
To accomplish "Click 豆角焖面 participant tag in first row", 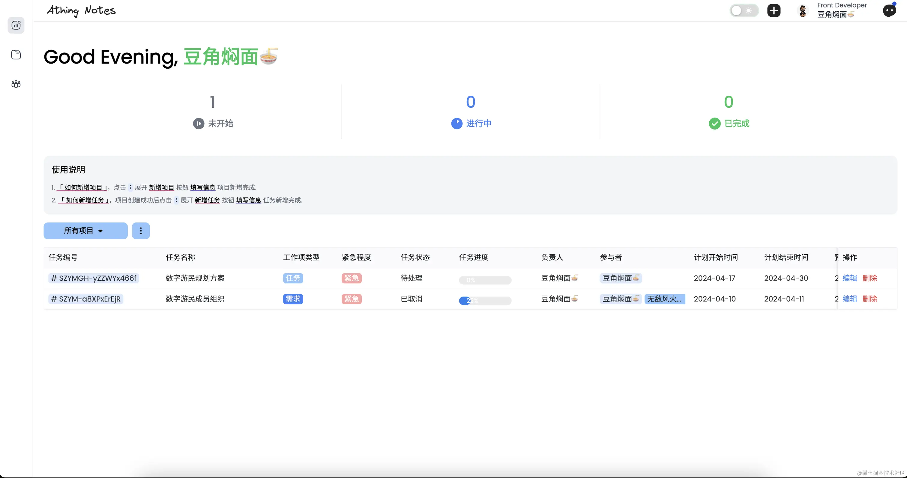I will (621, 278).
